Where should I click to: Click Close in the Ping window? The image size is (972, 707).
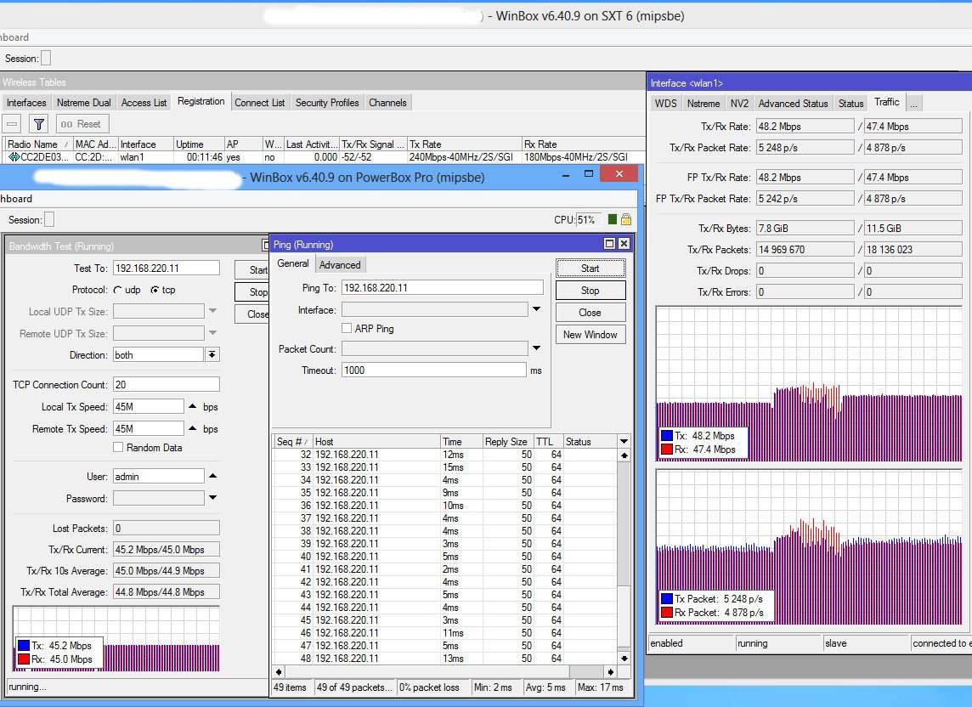591,313
